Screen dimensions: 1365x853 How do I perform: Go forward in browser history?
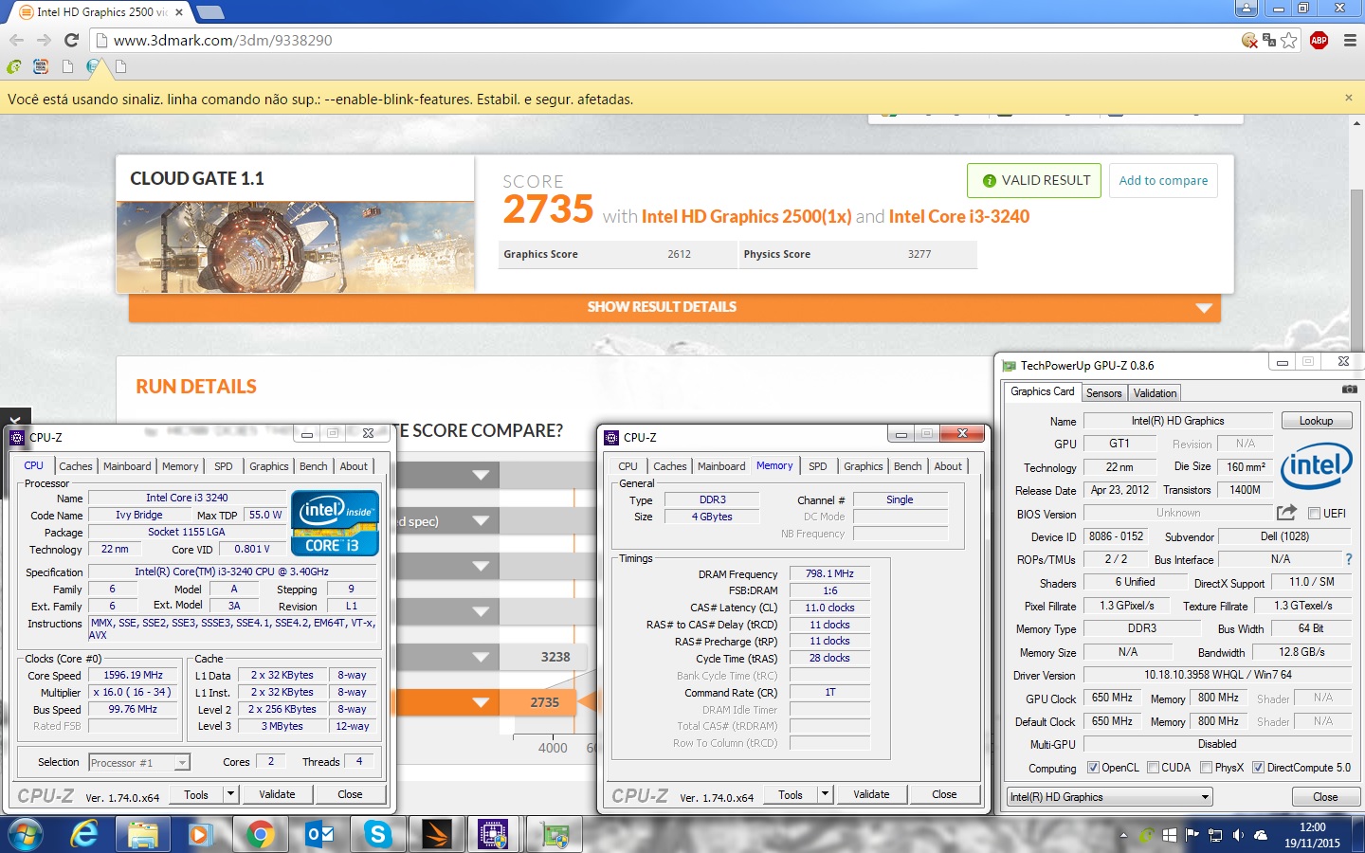coord(44,40)
